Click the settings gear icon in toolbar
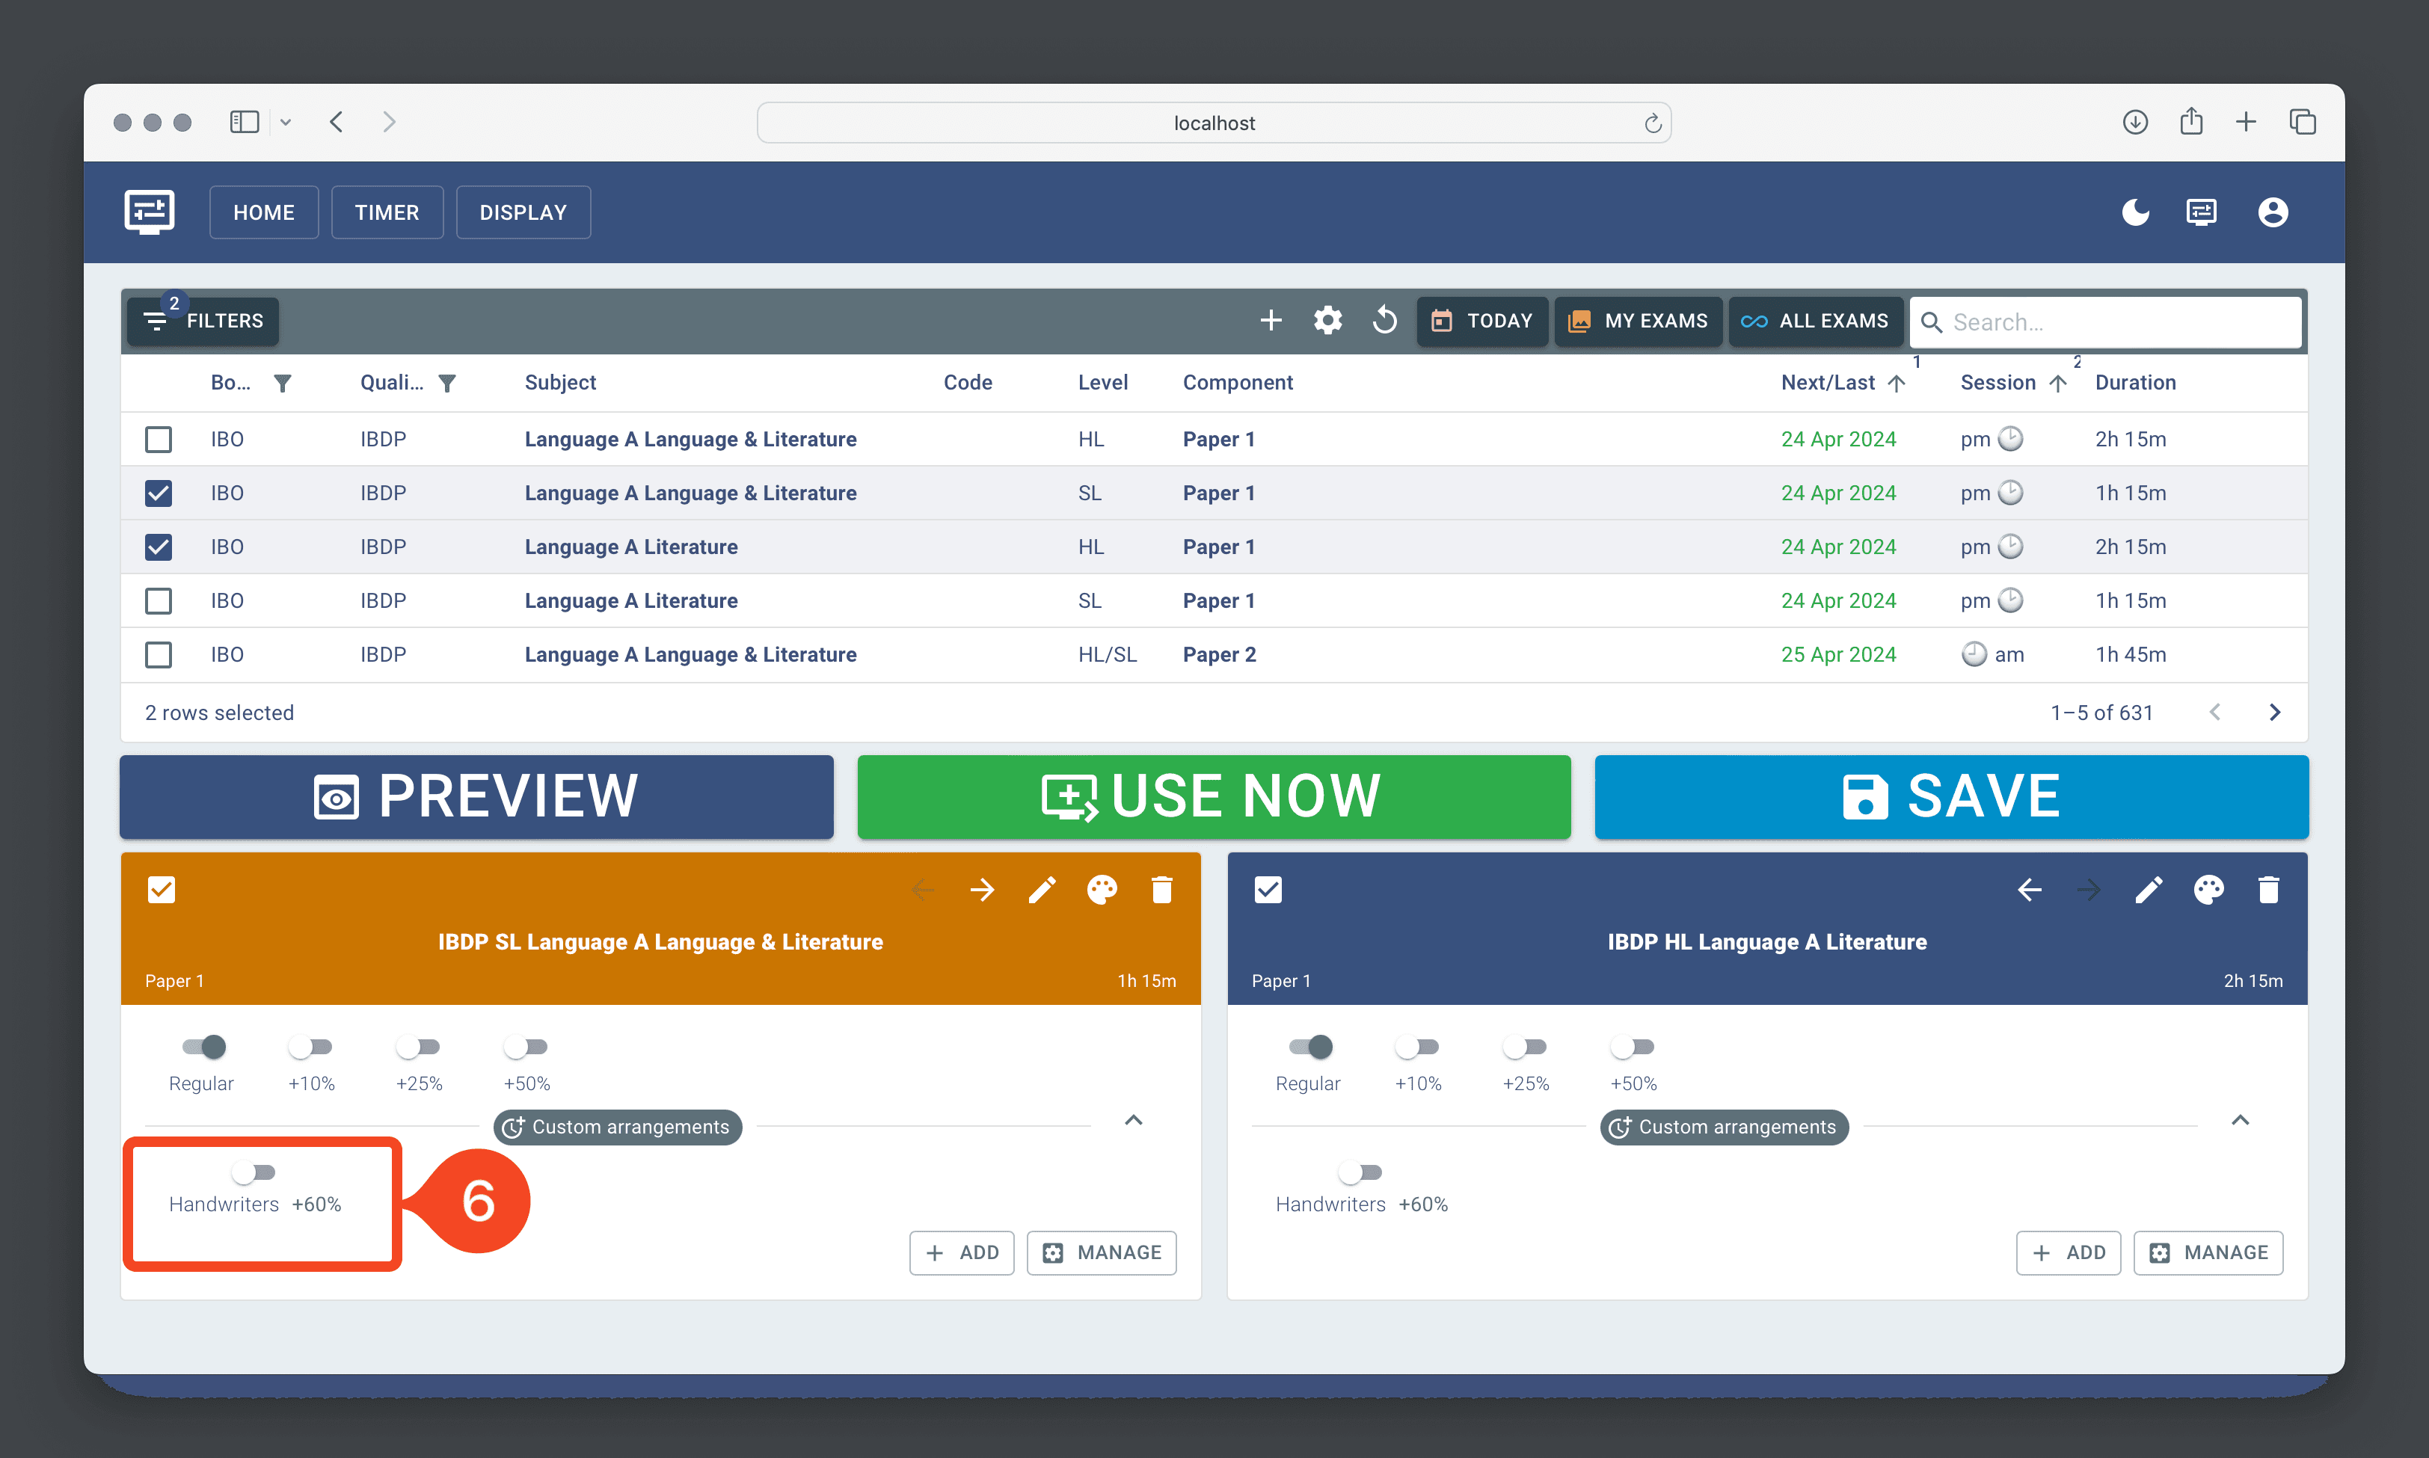The height and width of the screenshot is (1458, 2429). coord(1327,321)
